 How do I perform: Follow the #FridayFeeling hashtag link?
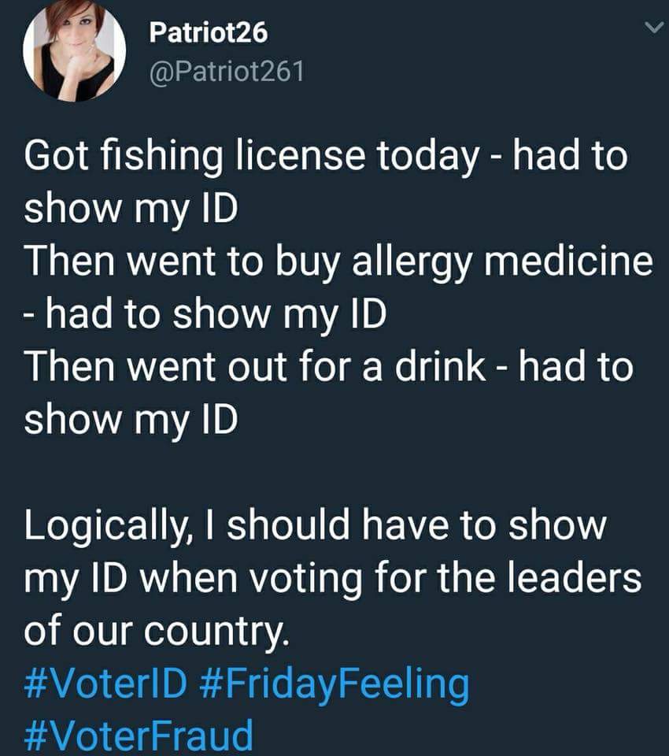(340, 684)
